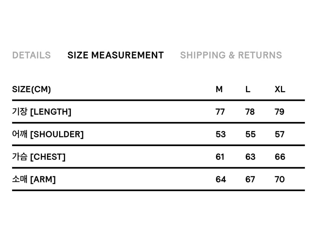317x249 pixels.
Task: Click the SIZE(CM) table header
Action: [32, 89]
